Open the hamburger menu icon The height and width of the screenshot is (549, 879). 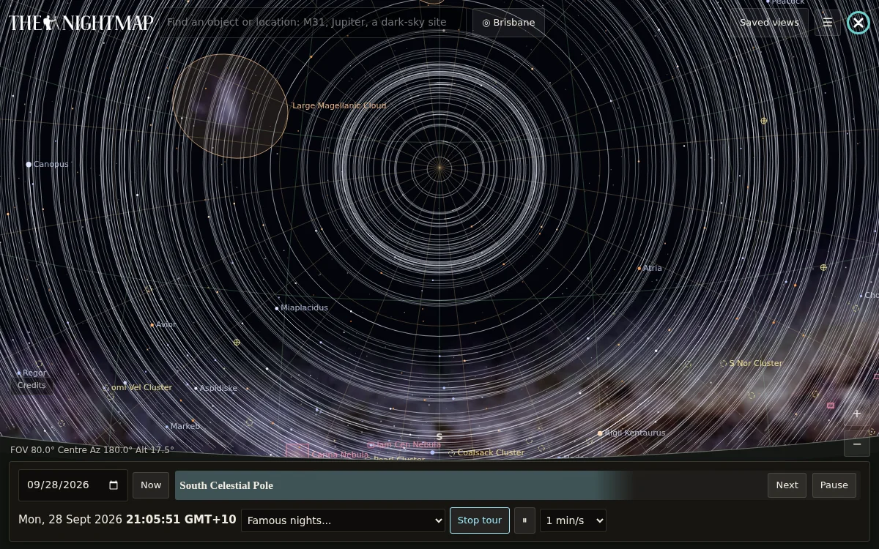[x=828, y=23]
